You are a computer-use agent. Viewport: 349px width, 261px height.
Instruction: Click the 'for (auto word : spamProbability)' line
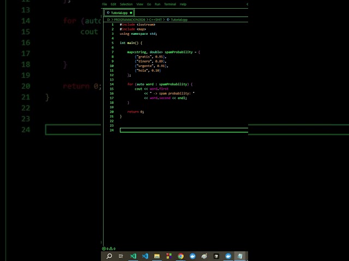coord(160,84)
